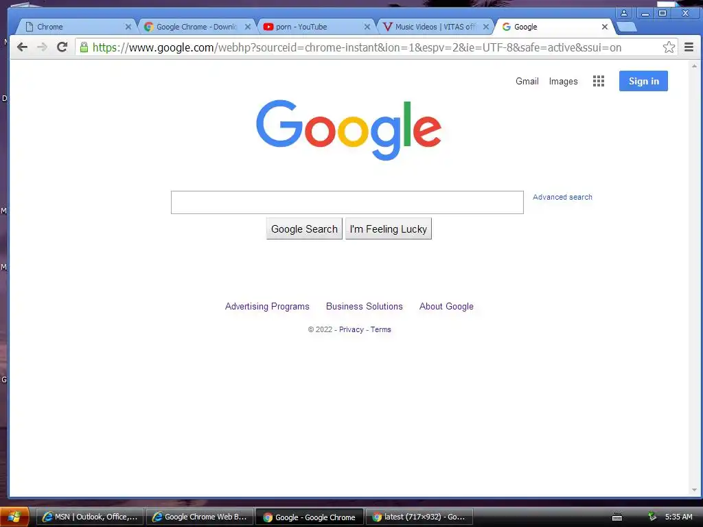Switch to the 'latest (717×932)' taskbar item
Image resolution: width=703 pixels, height=527 pixels.
tap(419, 517)
